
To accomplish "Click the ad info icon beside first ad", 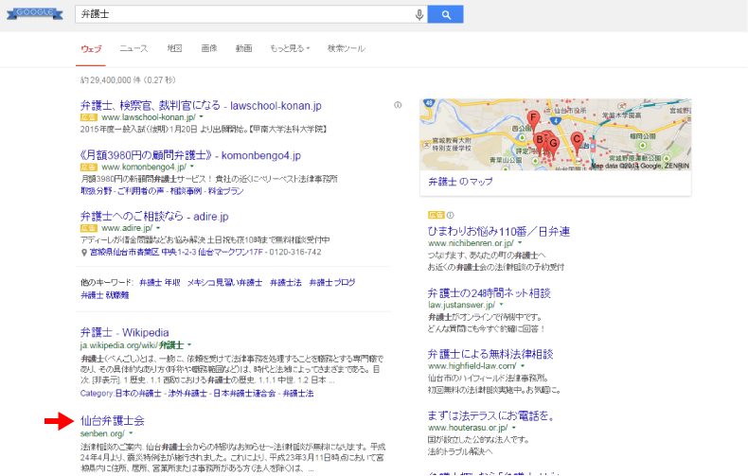I will coord(398,105).
